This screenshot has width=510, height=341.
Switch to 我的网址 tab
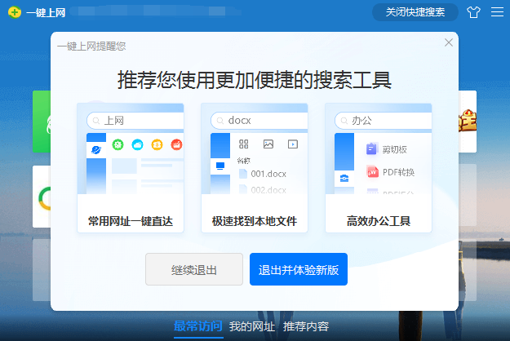click(x=251, y=326)
